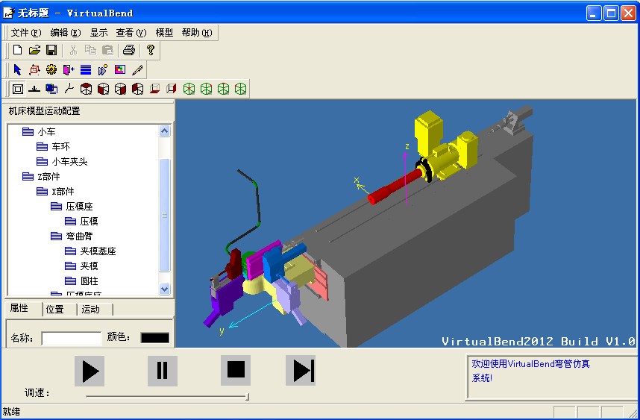
Task: Select the 小车夹头 tree item
Action: [x=69, y=162]
